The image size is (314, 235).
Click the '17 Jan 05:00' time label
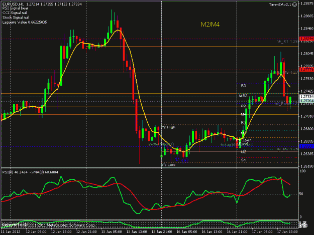262,231
